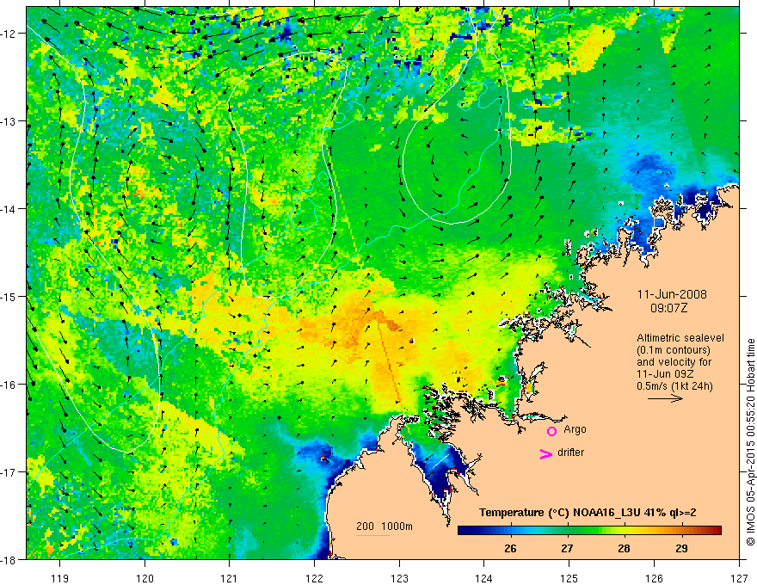The image size is (757, 585).
Task: Click the colorbar value 27
Action: coord(567,548)
